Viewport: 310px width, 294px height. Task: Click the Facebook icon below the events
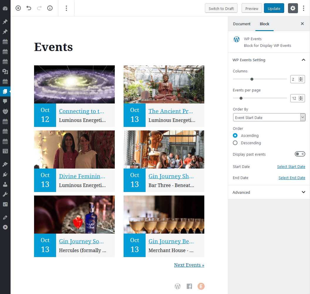pyautogui.click(x=189, y=286)
